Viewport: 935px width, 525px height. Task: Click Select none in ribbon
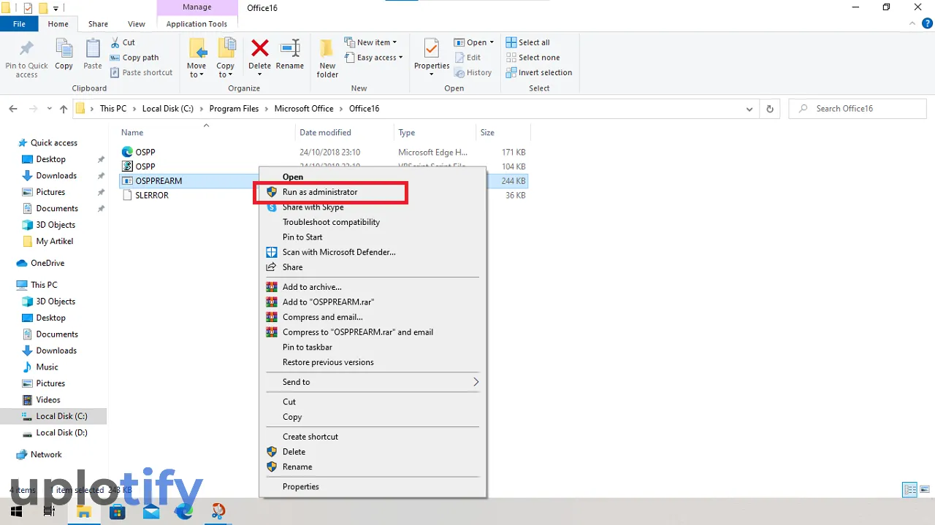point(533,58)
